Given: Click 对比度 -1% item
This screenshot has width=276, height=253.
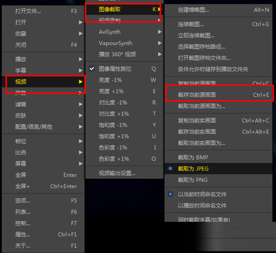Looking at the screenshot, I should [x=124, y=103].
